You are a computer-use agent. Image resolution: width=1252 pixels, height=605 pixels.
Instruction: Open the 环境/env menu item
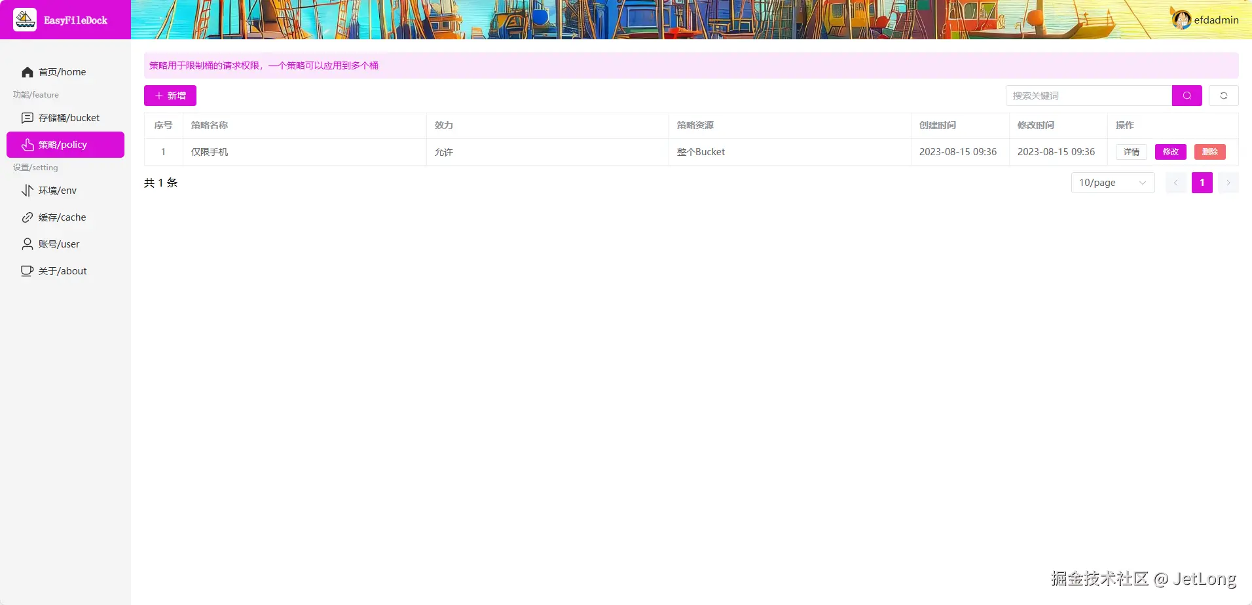(65, 191)
